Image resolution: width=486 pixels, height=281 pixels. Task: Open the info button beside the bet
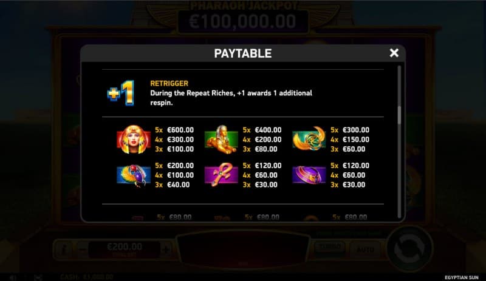coord(64,249)
